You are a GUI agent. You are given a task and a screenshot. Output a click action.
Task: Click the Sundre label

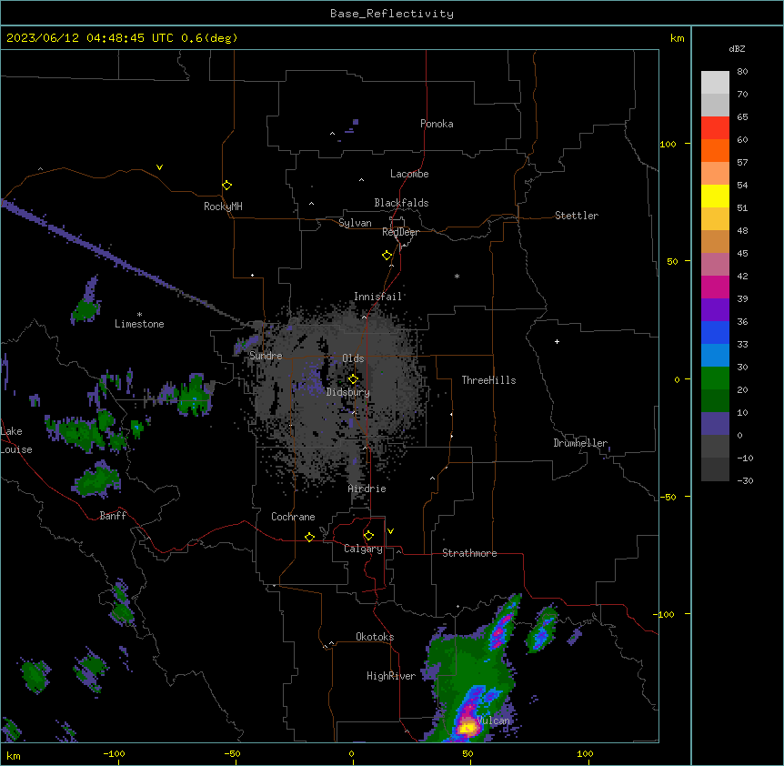coord(266,356)
